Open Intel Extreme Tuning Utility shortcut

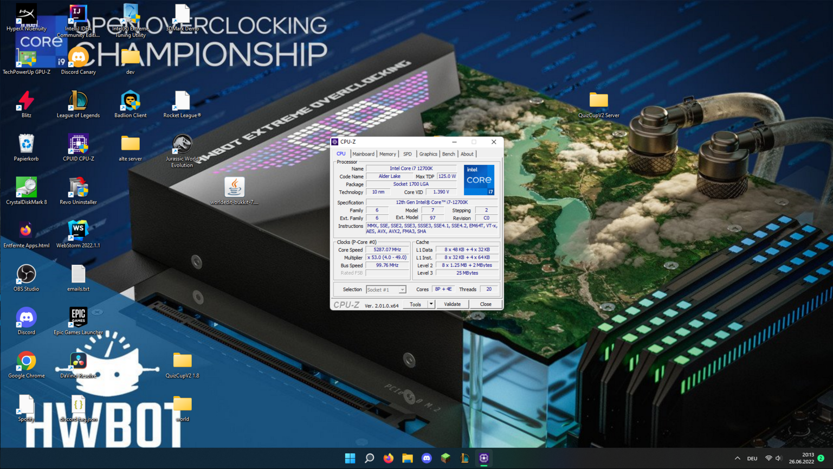coord(130,21)
